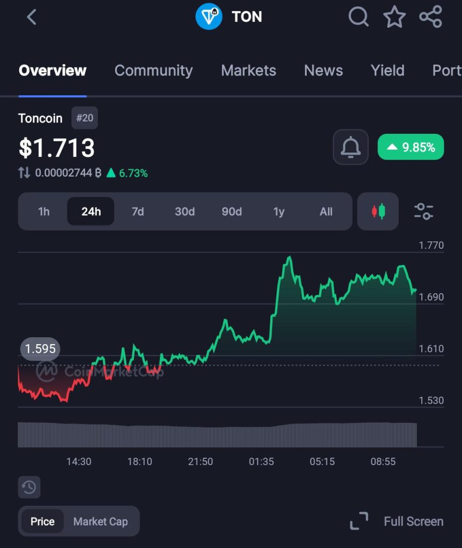Tap the #20 rank badge
The image size is (462, 548).
tap(85, 118)
